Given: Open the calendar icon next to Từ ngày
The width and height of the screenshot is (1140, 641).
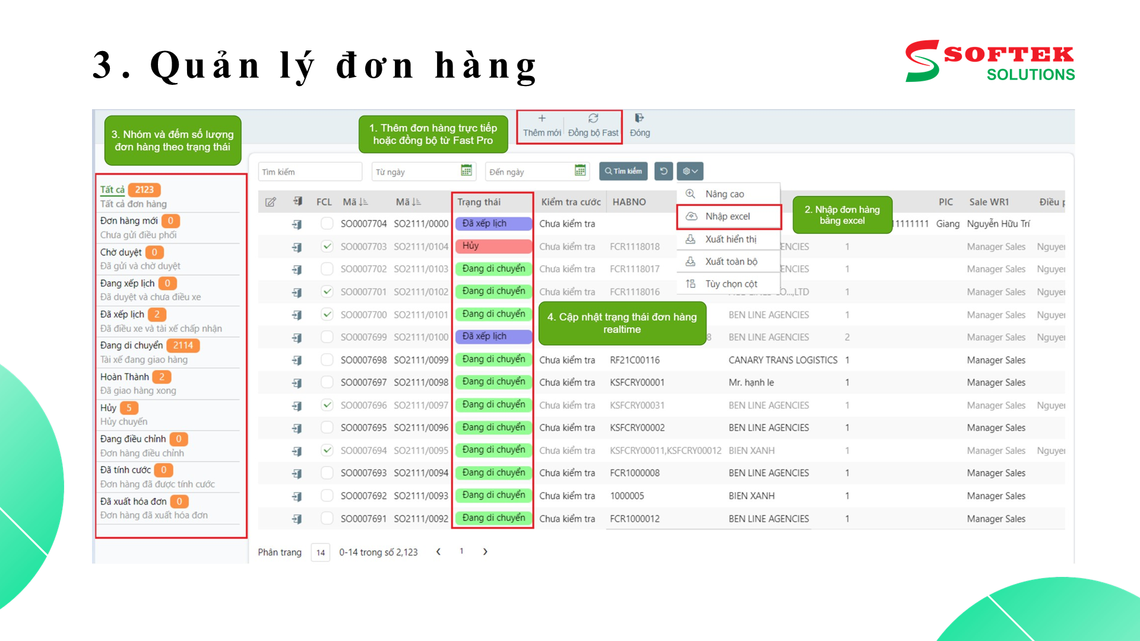Looking at the screenshot, I should (466, 172).
